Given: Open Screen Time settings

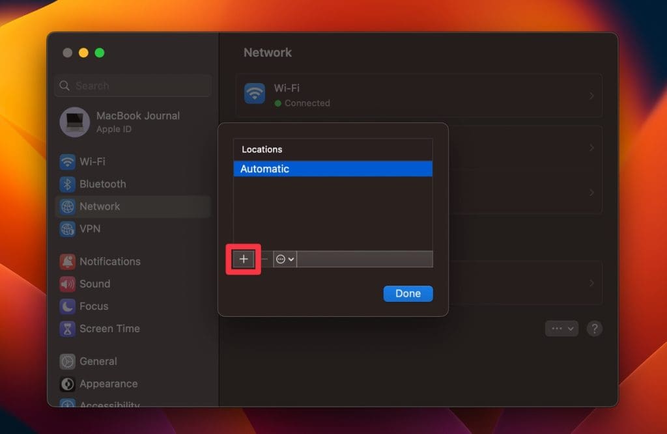Looking at the screenshot, I should (x=133, y=329).
